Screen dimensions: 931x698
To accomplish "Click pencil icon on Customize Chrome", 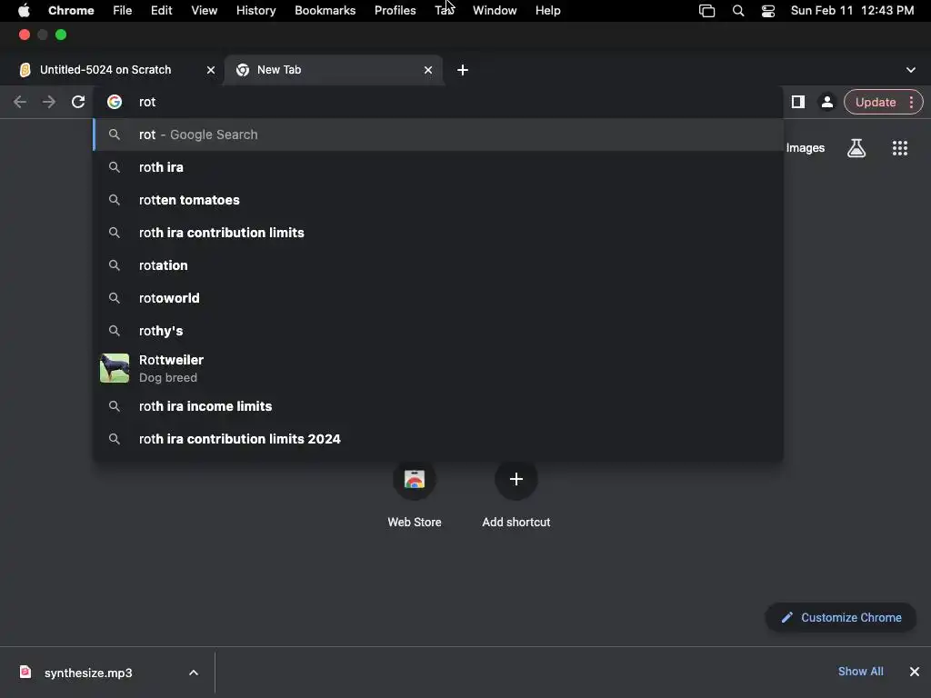I will [786, 617].
